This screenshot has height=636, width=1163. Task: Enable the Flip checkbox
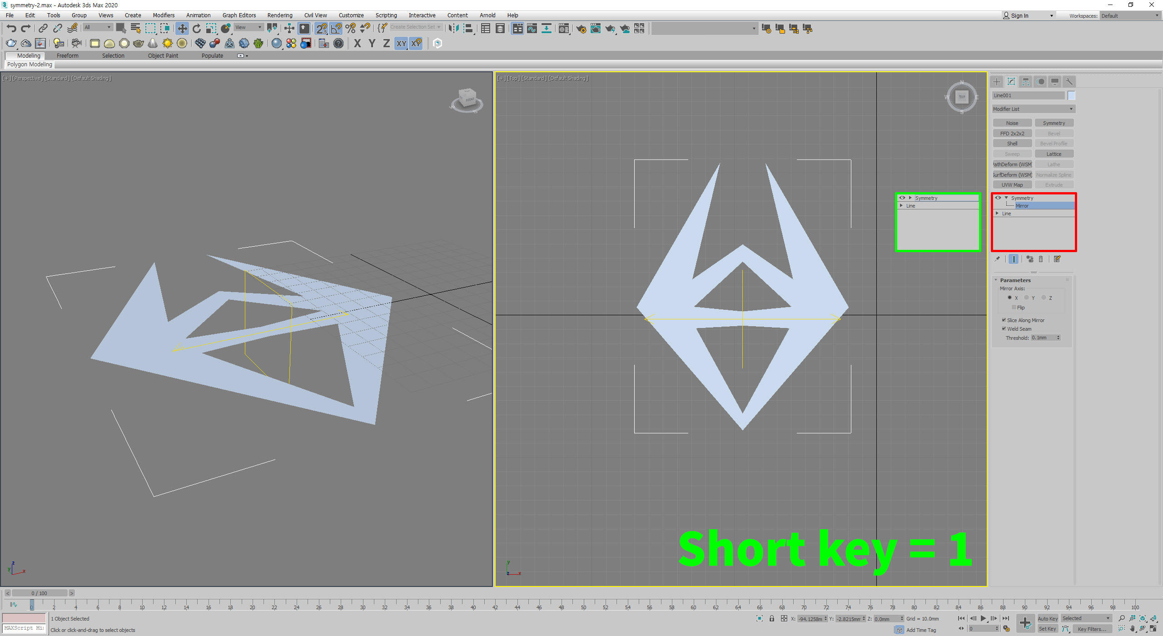tap(1014, 308)
